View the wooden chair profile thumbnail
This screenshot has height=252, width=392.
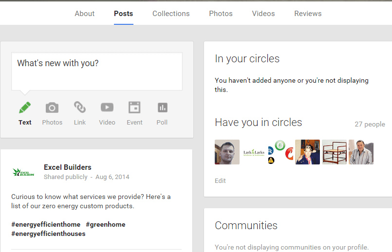click(334, 152)
